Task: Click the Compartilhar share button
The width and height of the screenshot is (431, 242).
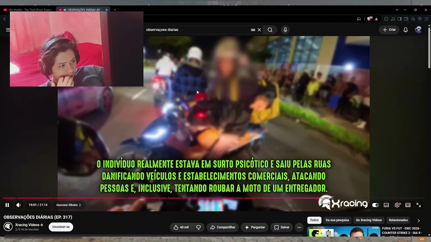Action: click(x=223, y=227)
